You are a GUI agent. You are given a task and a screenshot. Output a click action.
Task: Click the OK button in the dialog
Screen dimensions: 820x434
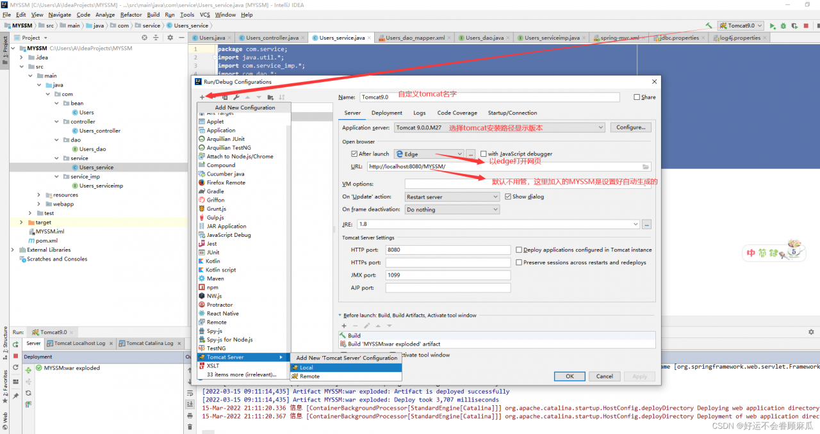[570, 376]
